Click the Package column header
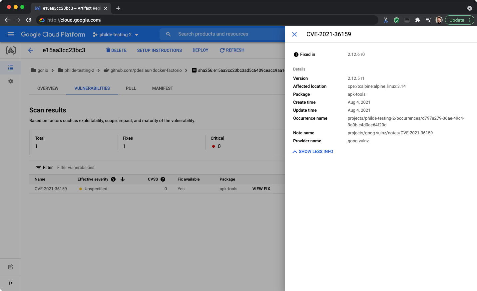 coord(227,179)
